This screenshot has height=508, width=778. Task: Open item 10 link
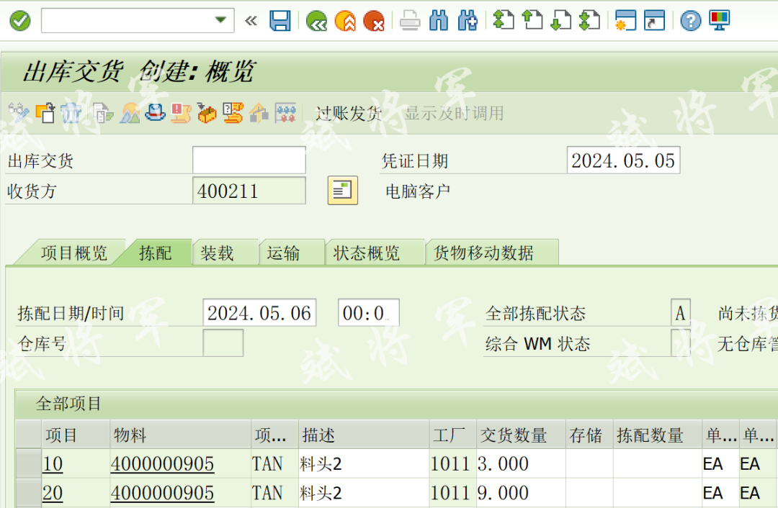point(53,464)
